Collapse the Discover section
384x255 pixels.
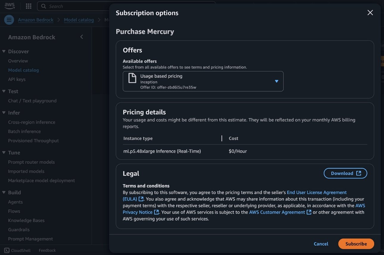tap(4, 51)
